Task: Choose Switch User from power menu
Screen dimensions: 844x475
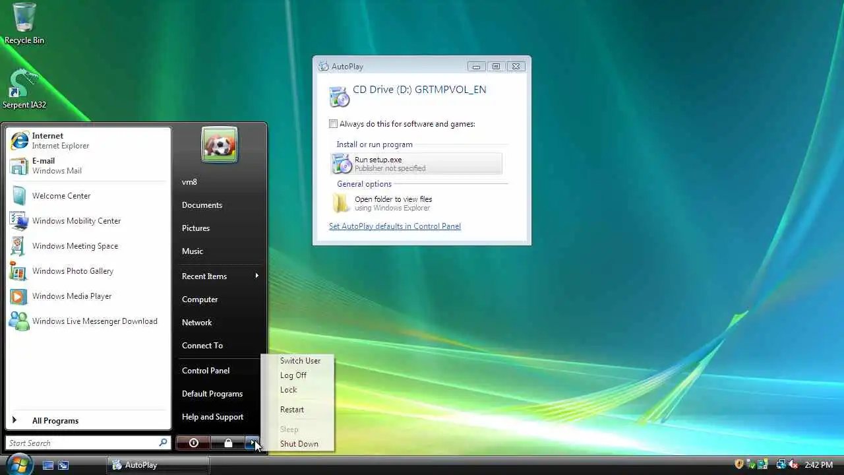Action: click(x=300, y=361)
